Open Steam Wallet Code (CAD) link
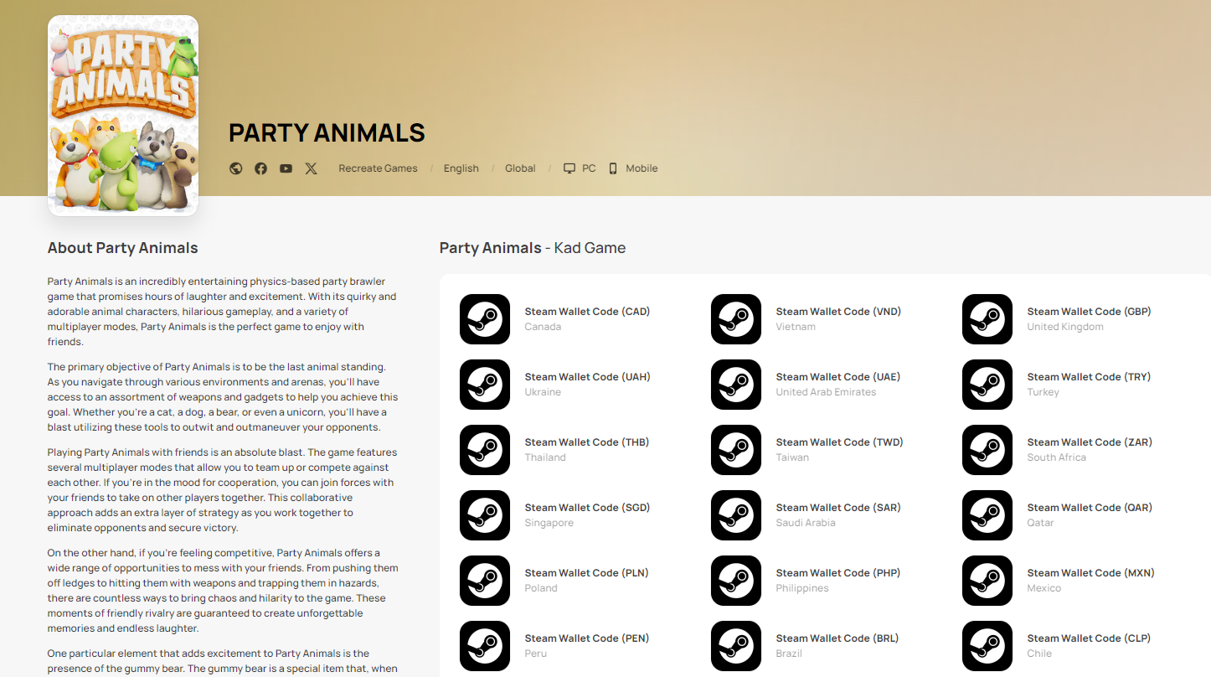This screenshot has width=1211, height=677. 587,312
